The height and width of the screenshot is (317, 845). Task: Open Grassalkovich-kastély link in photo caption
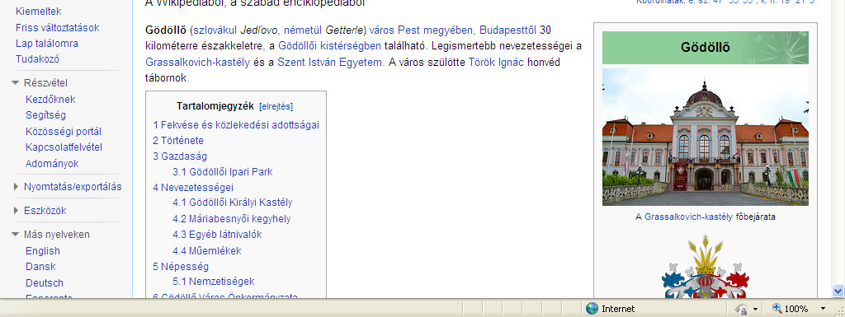tap(688, 217)
